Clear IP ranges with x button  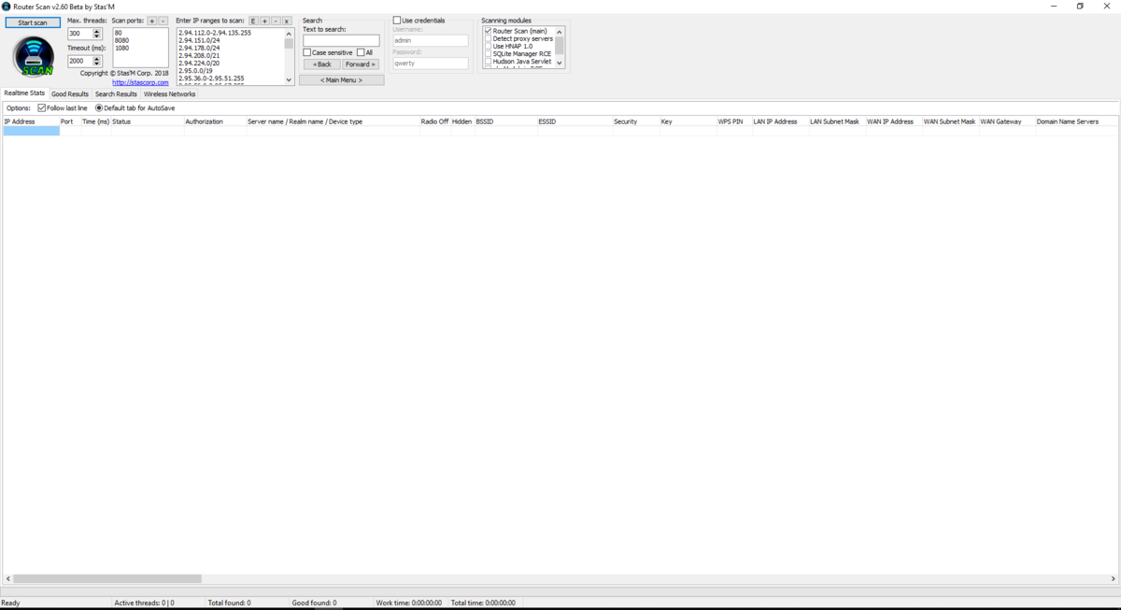click(287, 21)
